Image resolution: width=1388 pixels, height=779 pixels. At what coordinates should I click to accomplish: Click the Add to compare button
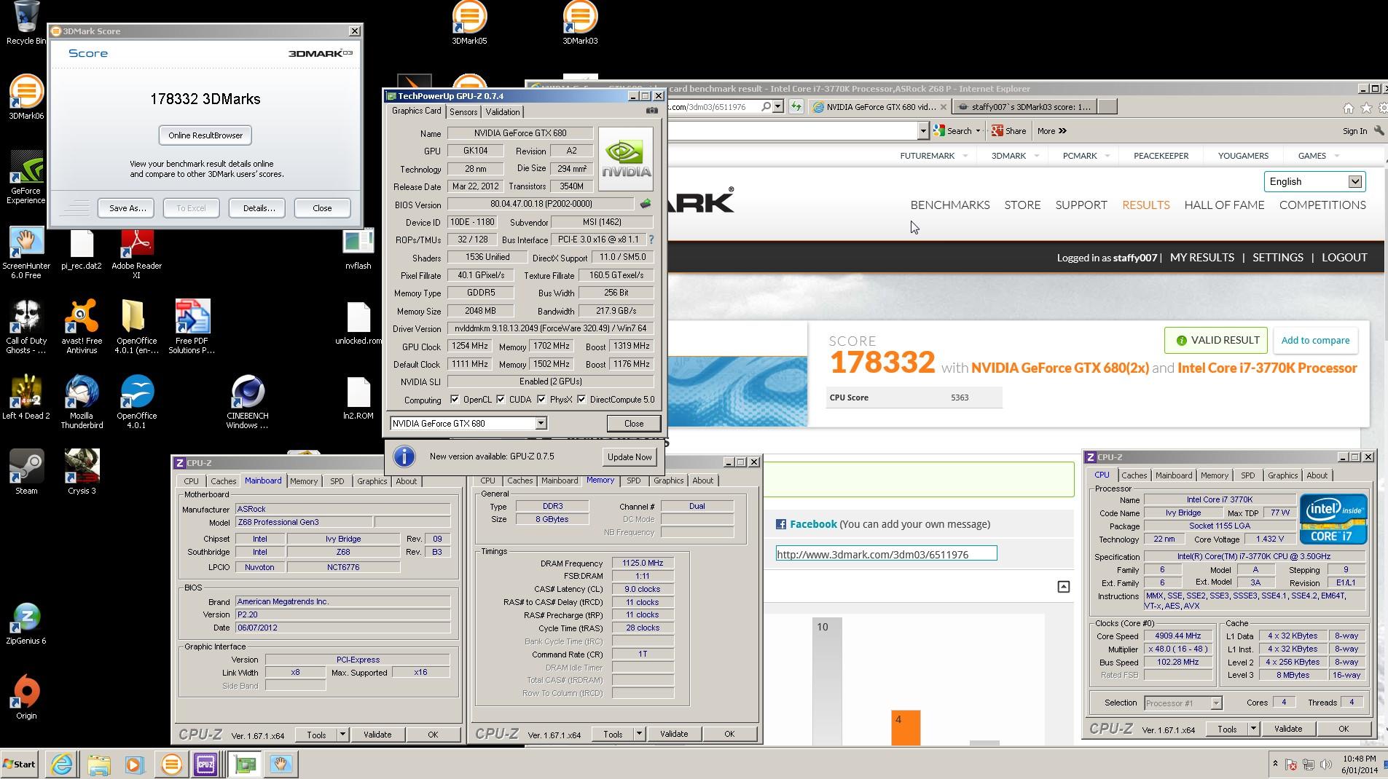(x=1315, y=340)
